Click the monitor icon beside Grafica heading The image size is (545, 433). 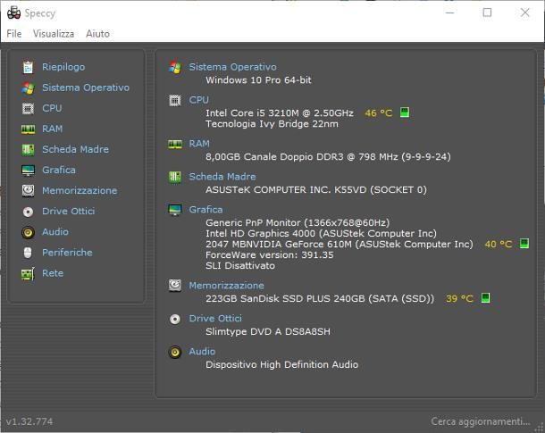[175, 210]
